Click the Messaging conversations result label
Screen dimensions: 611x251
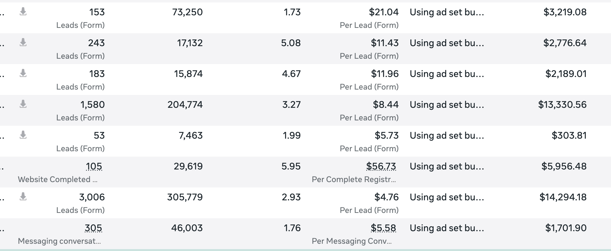59,241
